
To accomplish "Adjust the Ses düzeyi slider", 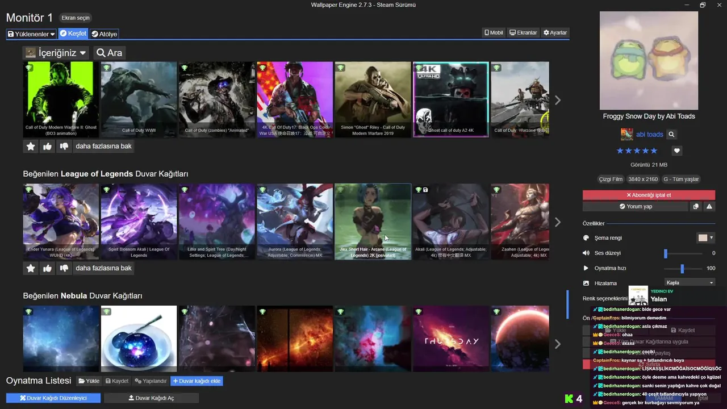I will (683, 253).
